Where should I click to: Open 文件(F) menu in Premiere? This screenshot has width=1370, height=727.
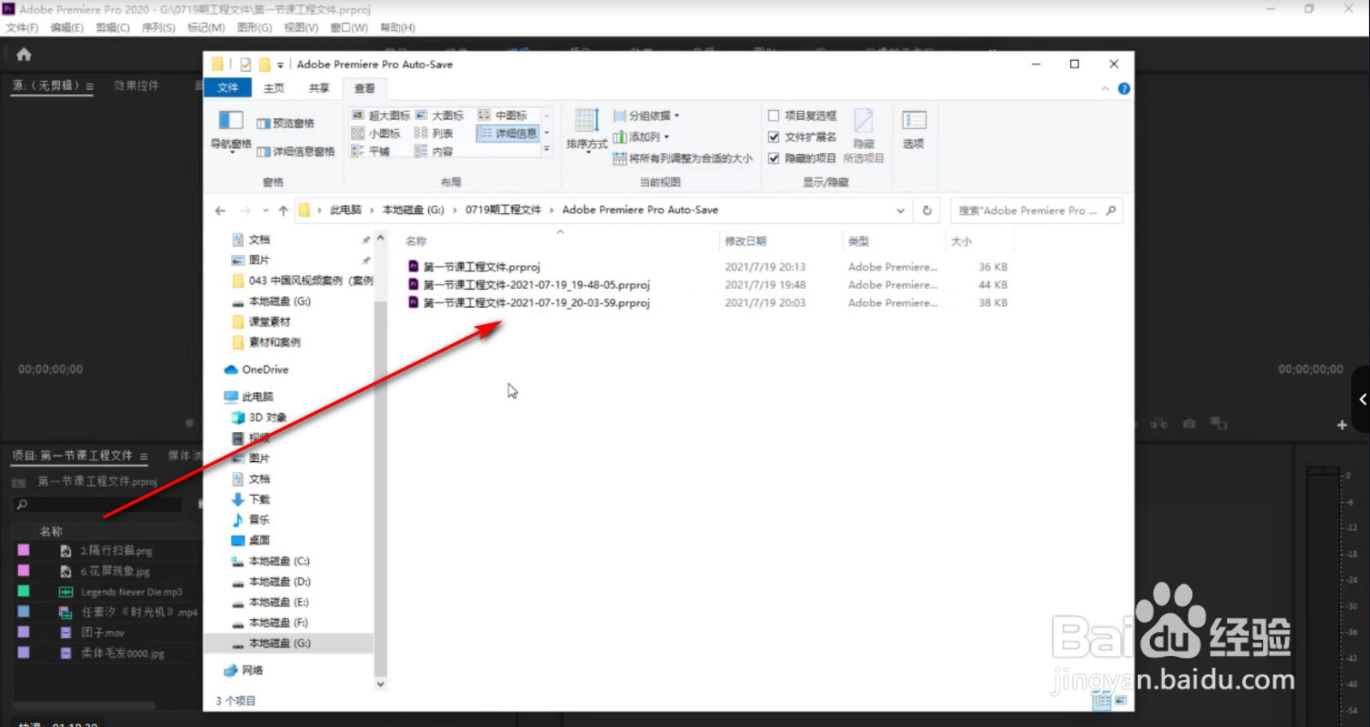pyautogui.click(x=22, y=27)
